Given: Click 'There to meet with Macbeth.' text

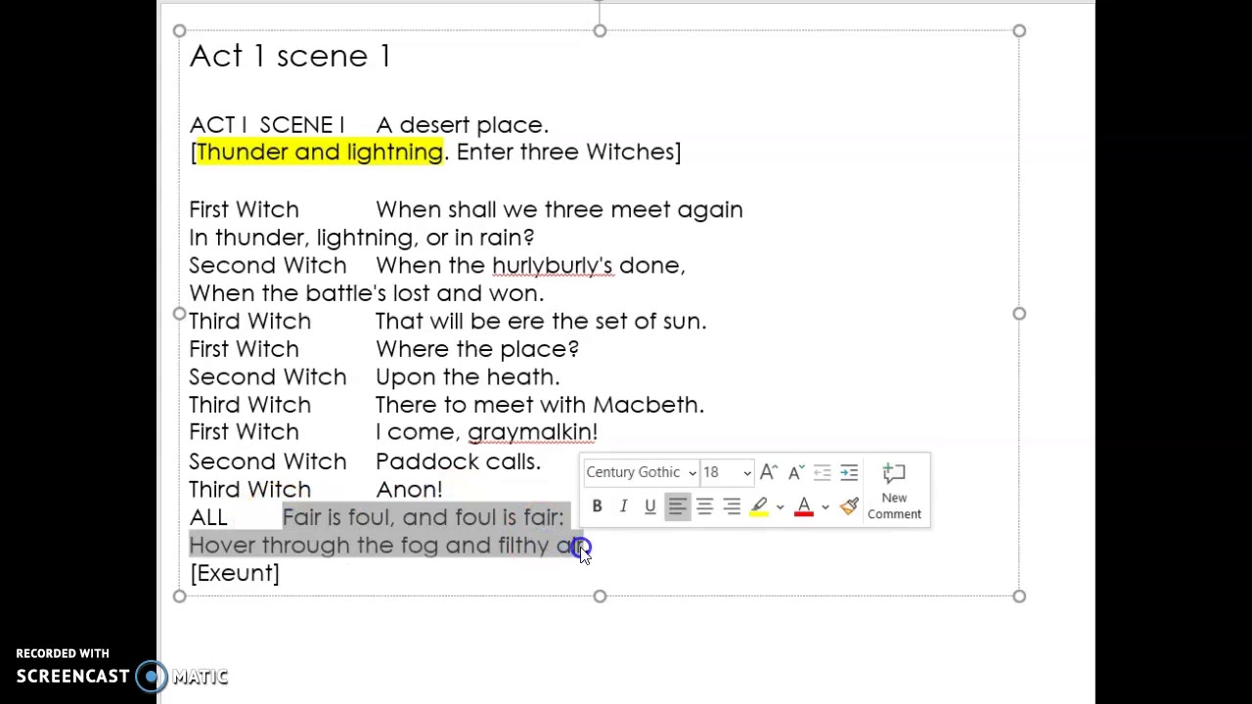Looking at the screenshot, I should click(x=540, y=405).
